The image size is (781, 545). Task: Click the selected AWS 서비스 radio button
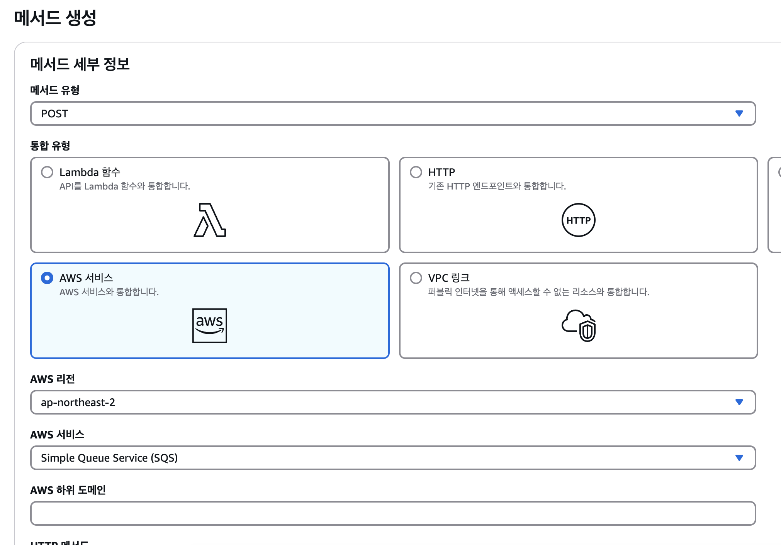click(47, 278)
